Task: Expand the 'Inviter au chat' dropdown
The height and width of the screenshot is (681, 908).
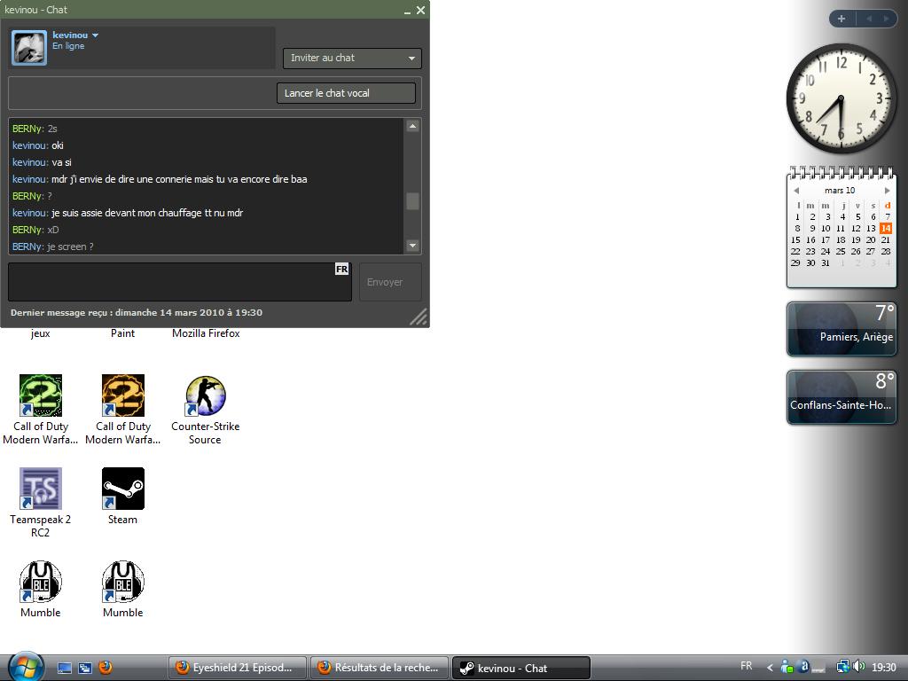Action: (411, 59)
